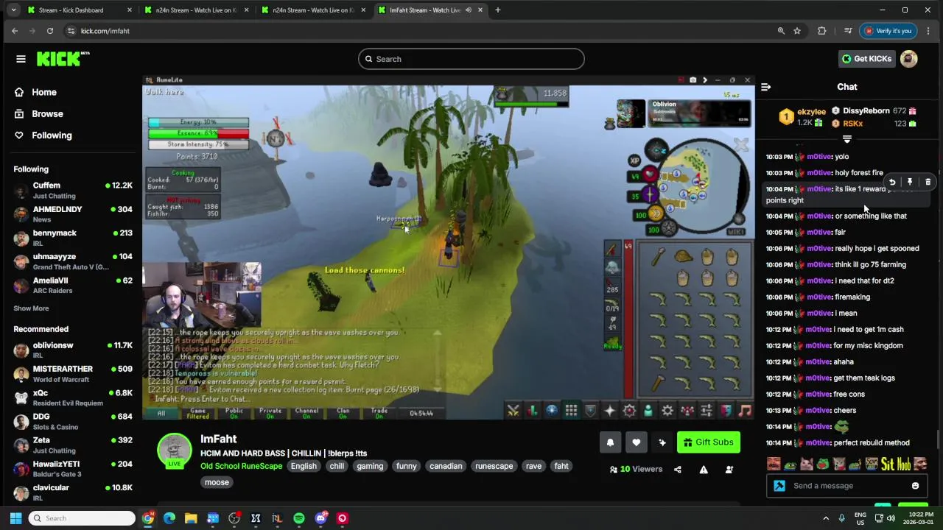Reload the page
Image resolution: width=943 pixels, height=530 pixels.
click(x=50, y=31)
